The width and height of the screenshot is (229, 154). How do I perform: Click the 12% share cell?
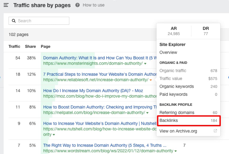pos(31,74)
